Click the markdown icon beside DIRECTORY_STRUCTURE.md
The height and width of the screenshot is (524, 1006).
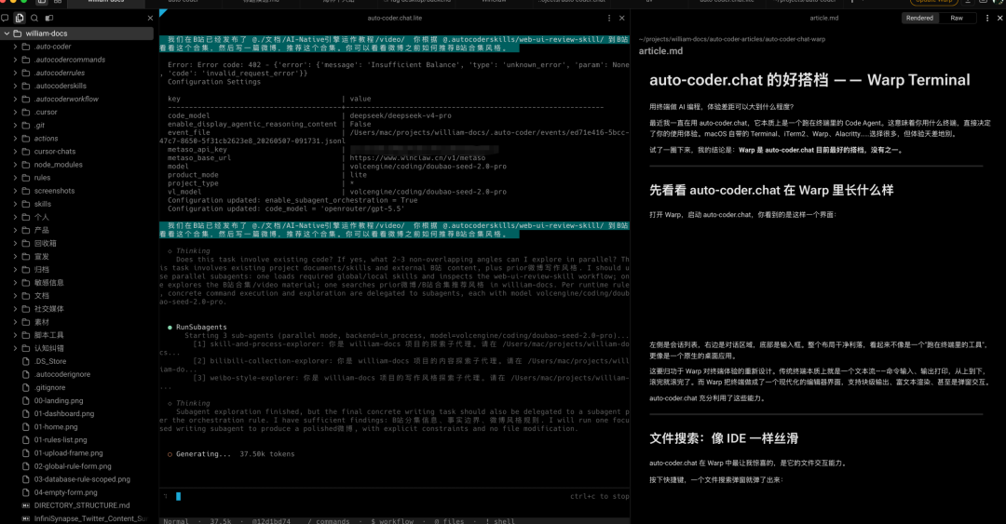coord(26,505)
